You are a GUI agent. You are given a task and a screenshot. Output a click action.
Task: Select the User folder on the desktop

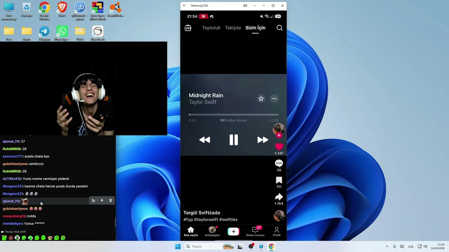pyautogui.click(x=9, y=33)
